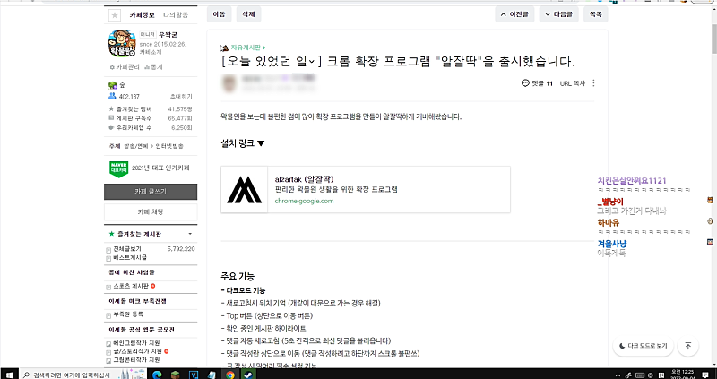Open the 부족원 등록 board

pyautogui.click(x=128, y=314)
